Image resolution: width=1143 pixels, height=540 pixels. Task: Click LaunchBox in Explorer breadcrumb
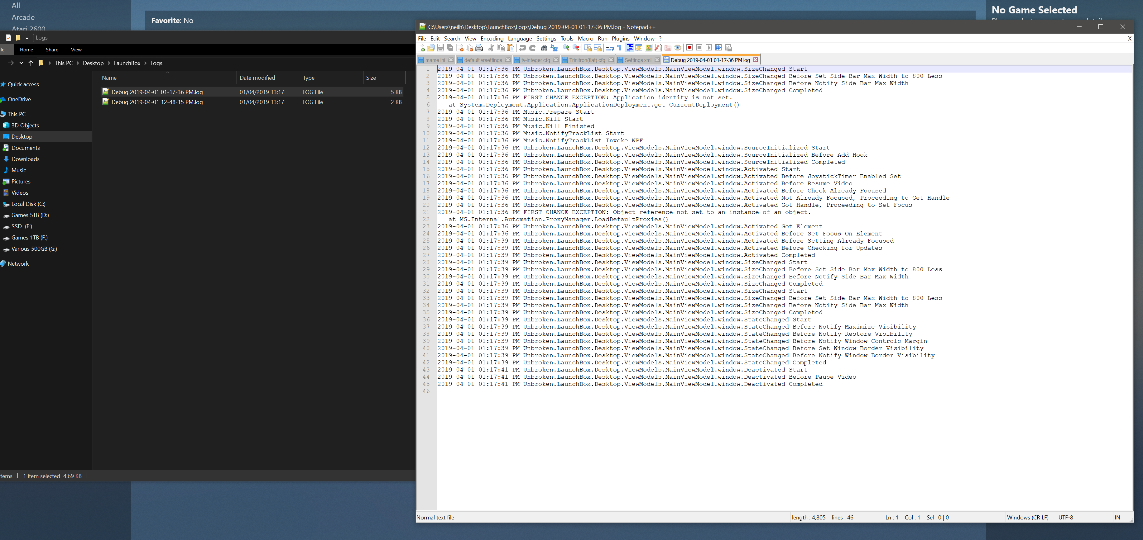coord(127,64)
